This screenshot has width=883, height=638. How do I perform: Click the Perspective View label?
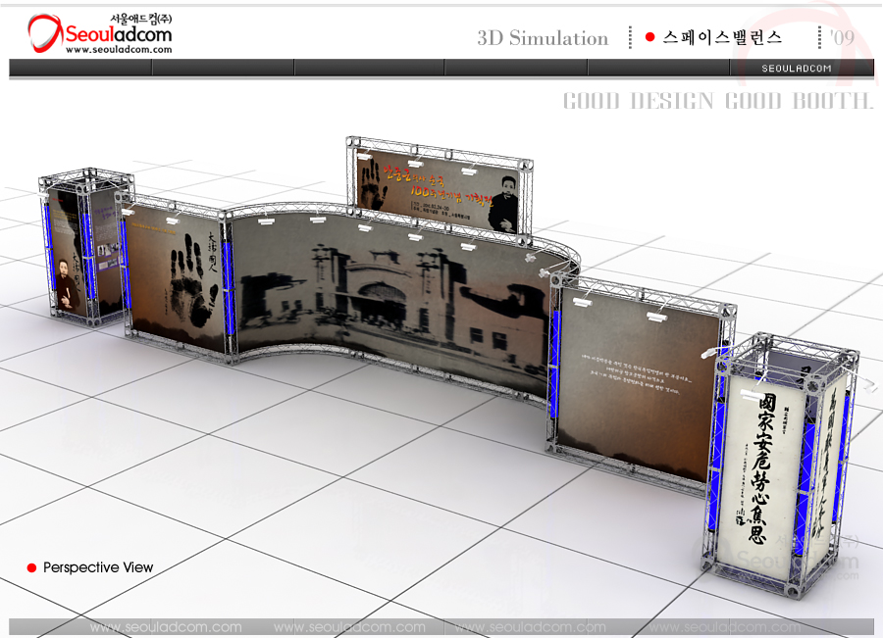(x=98, y=567)
